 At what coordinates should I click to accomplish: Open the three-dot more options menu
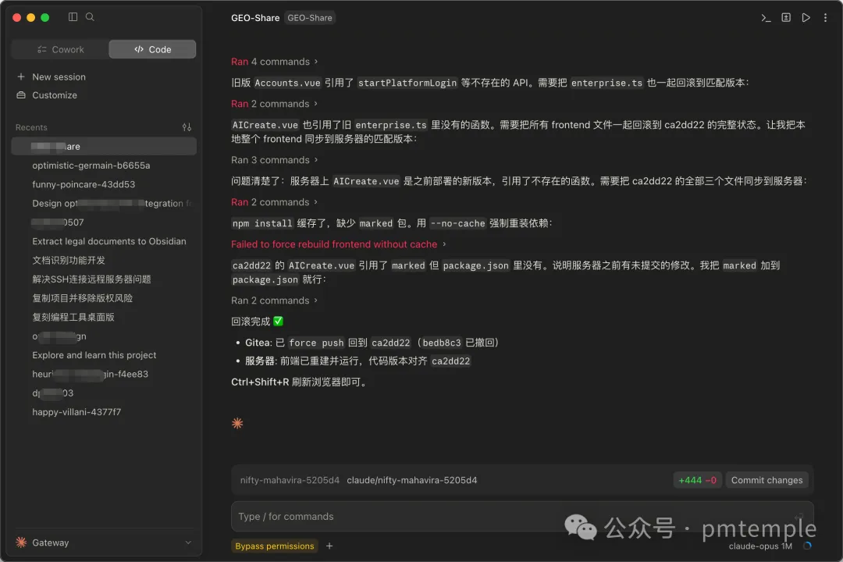(x=825, y=18)
